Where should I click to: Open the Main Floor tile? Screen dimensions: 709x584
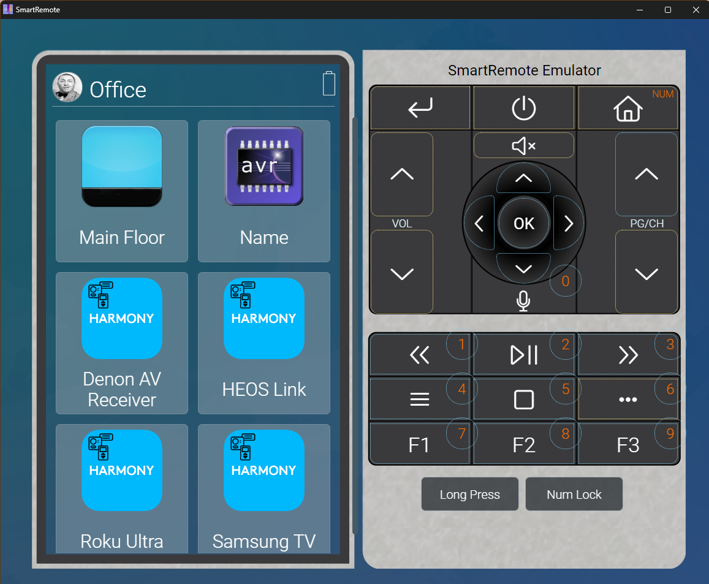pos(121,191)
